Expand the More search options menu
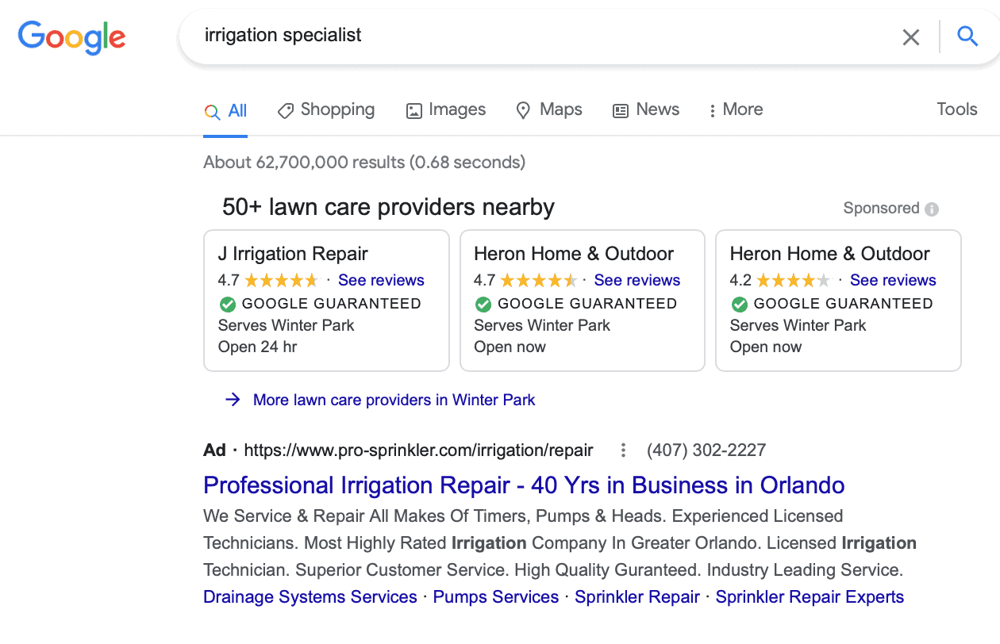 click(x=736, y=110)
